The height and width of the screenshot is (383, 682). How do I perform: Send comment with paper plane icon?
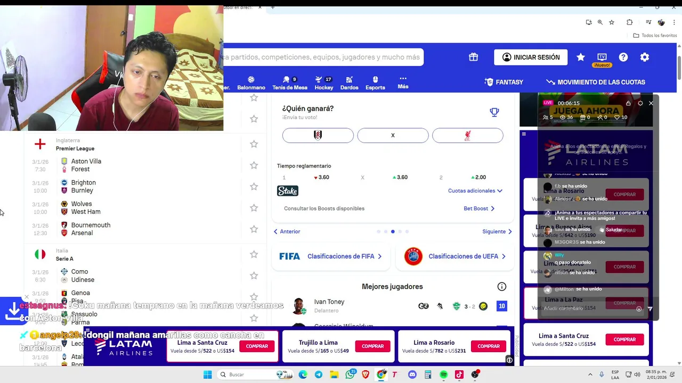coord(650,309)
